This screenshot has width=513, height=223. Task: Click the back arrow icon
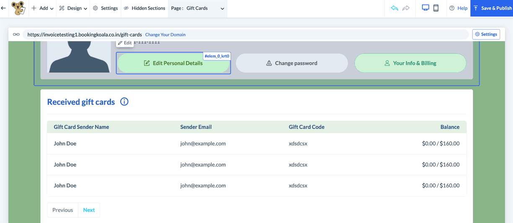[4, 8]
